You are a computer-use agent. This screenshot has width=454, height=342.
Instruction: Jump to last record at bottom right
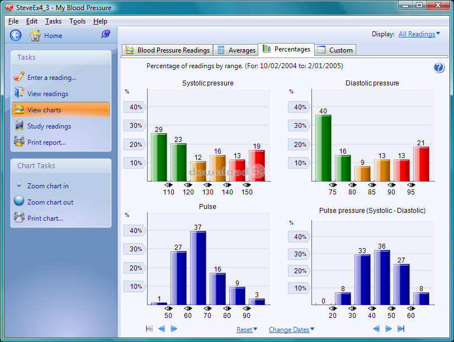pos(401,329)
